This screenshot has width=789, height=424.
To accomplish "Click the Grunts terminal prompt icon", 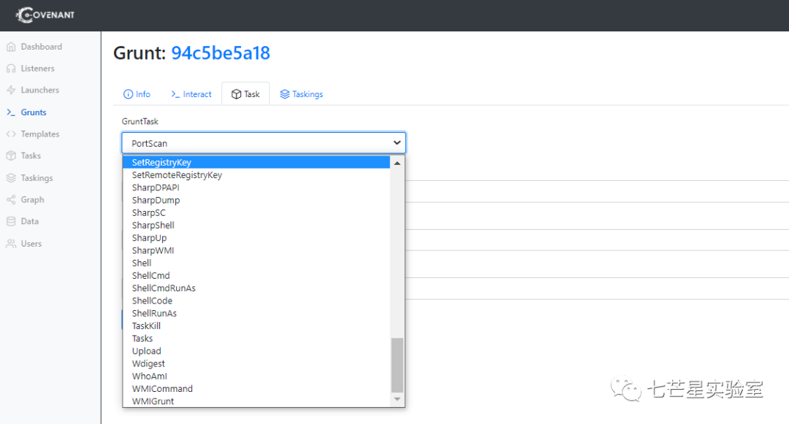I will pyautogui.click(x=11, y=112).
